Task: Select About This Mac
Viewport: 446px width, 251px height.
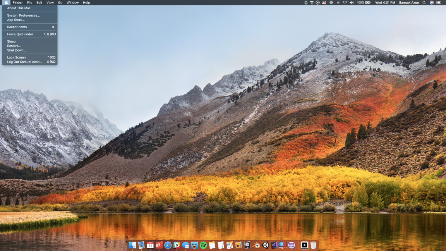Action: 19,8
